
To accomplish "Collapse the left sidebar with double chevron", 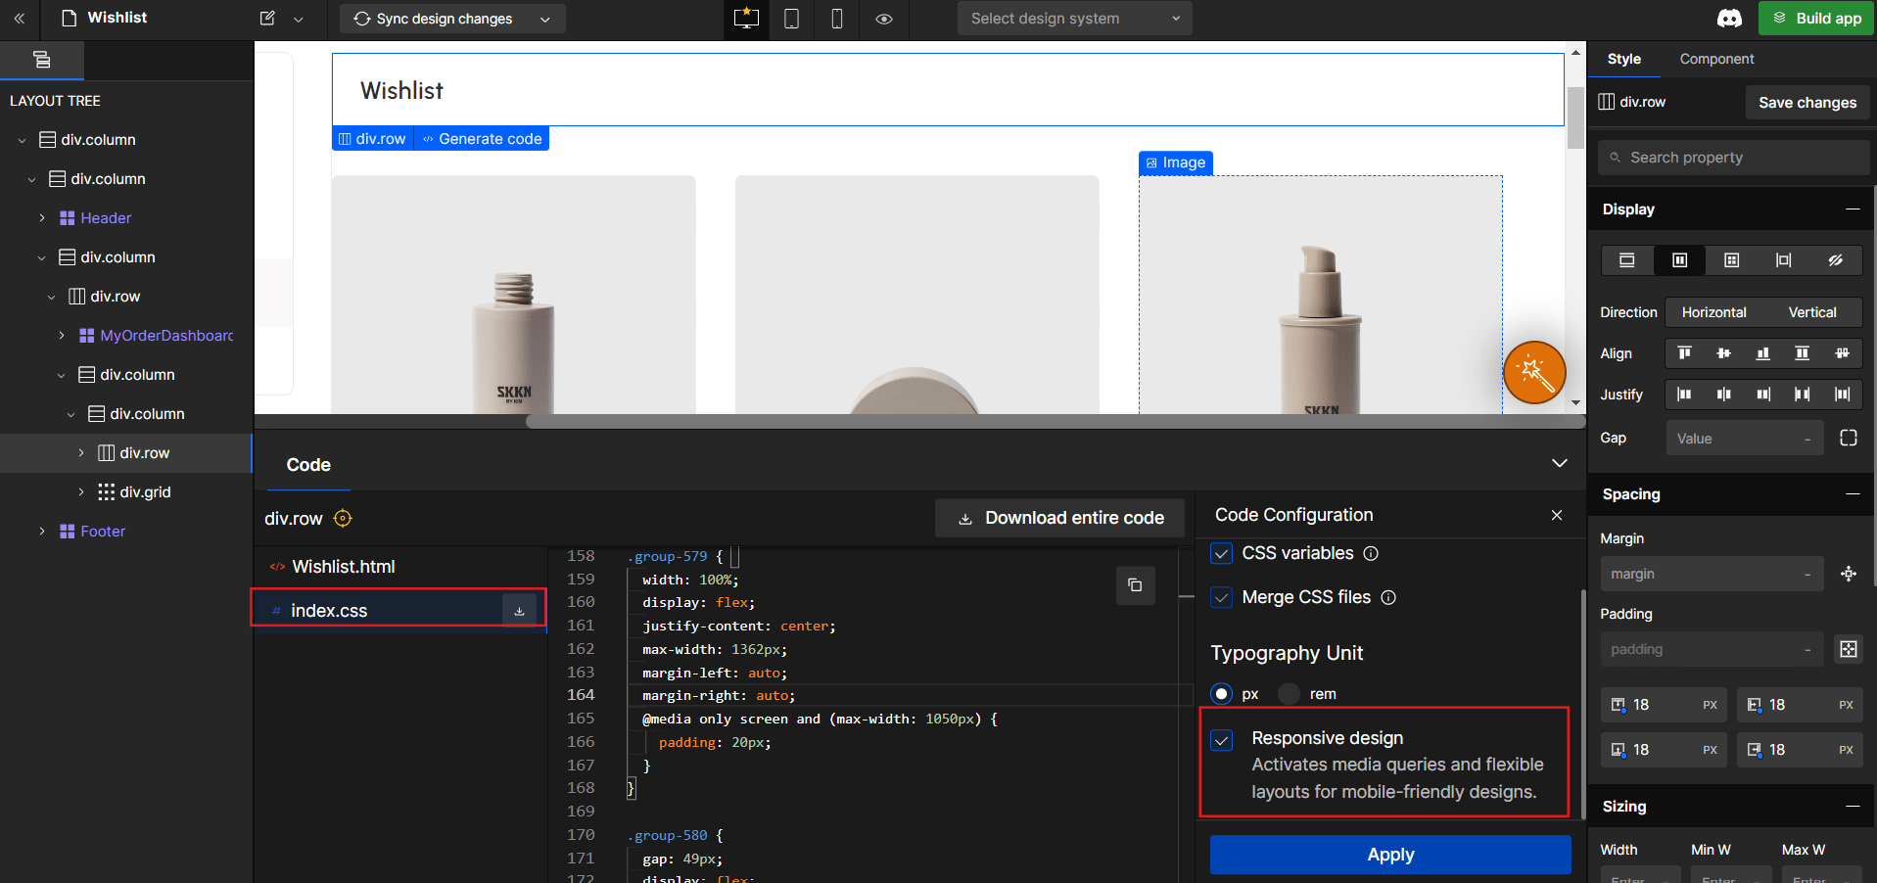I will click(20, 19).
